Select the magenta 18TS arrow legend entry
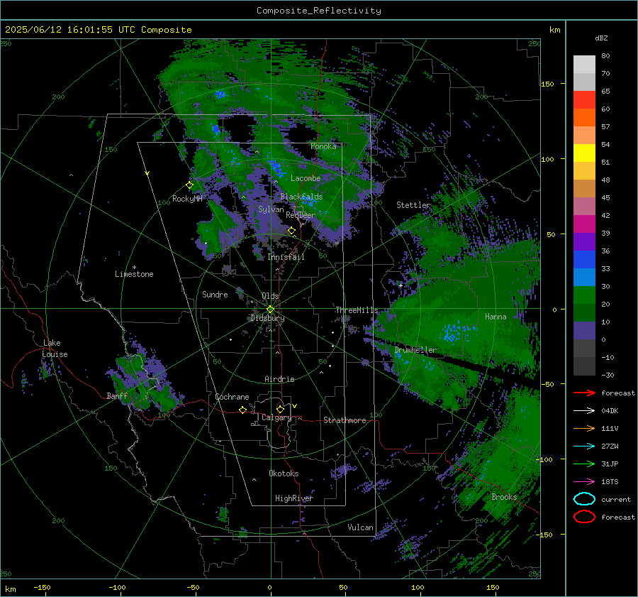The width and height of the screenshot is (638, 597). coord(584,482)
